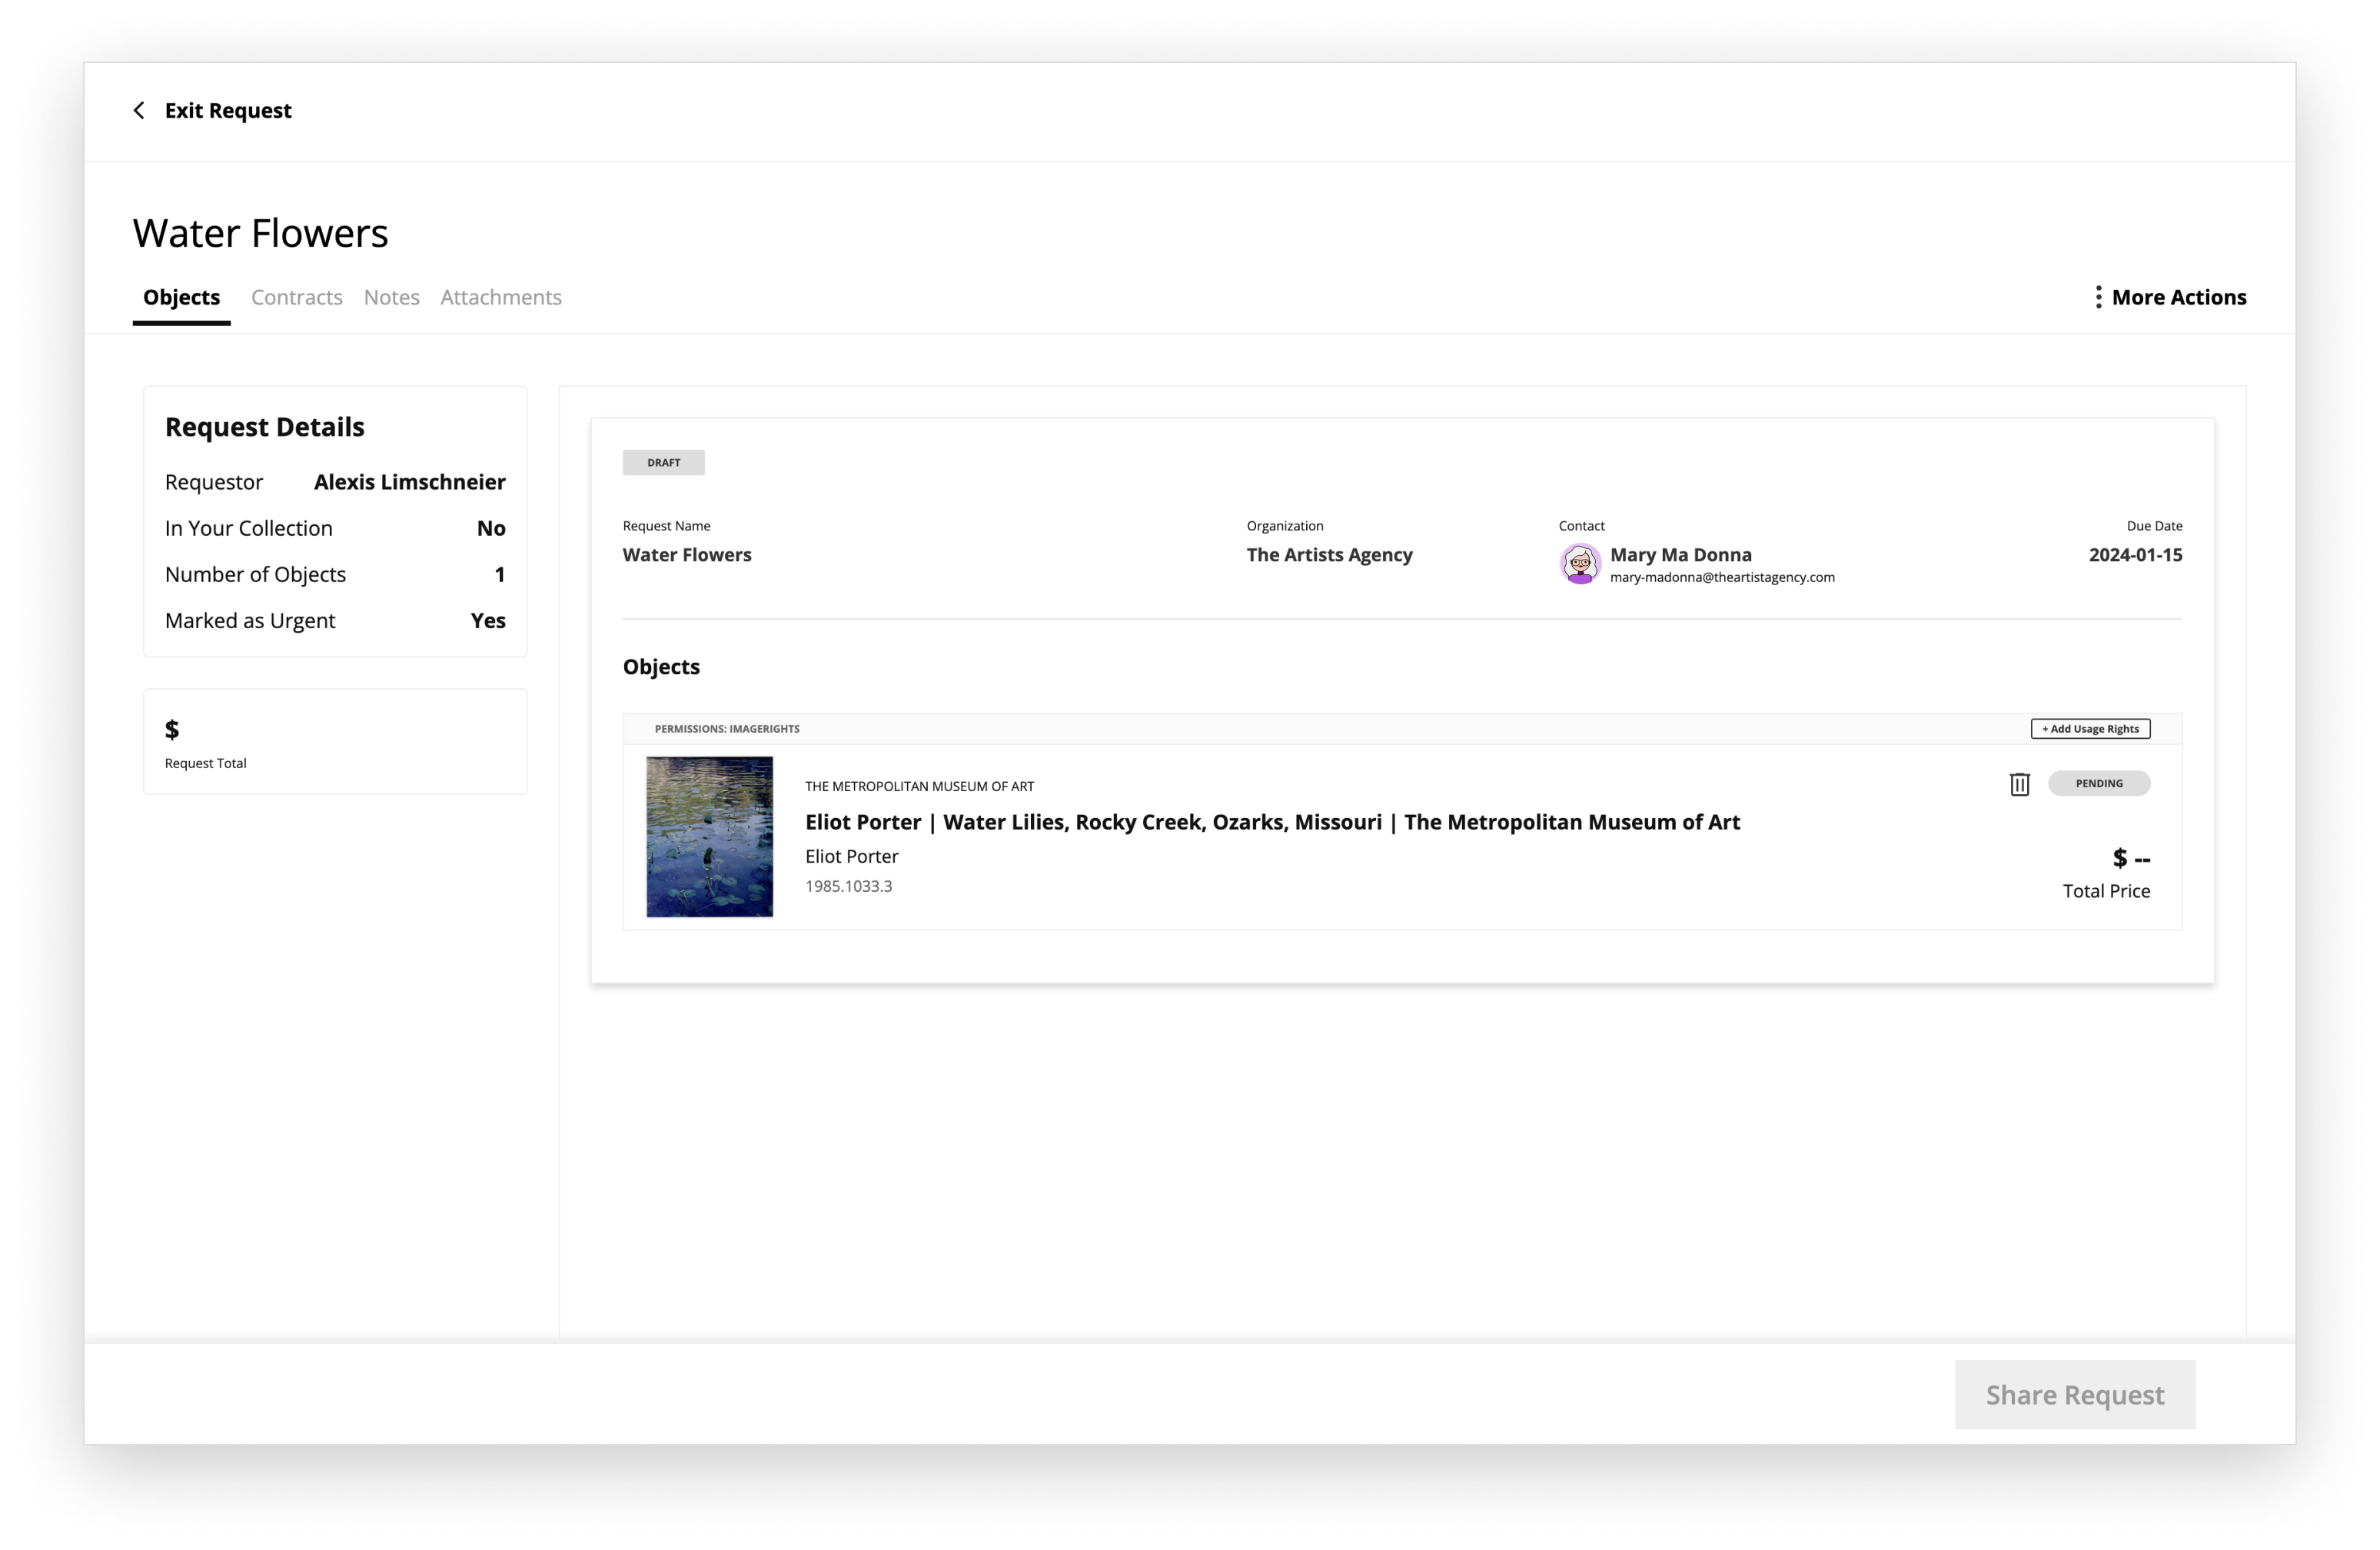Click the back arrow beside Exit Request
The height and width of the screenshot is (1550, 2380).
tap(139, 110)
